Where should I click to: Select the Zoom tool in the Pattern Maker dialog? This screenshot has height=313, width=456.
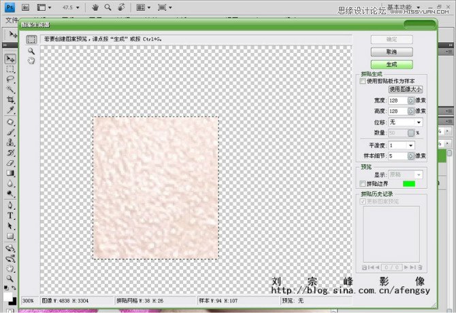point(31,52)
